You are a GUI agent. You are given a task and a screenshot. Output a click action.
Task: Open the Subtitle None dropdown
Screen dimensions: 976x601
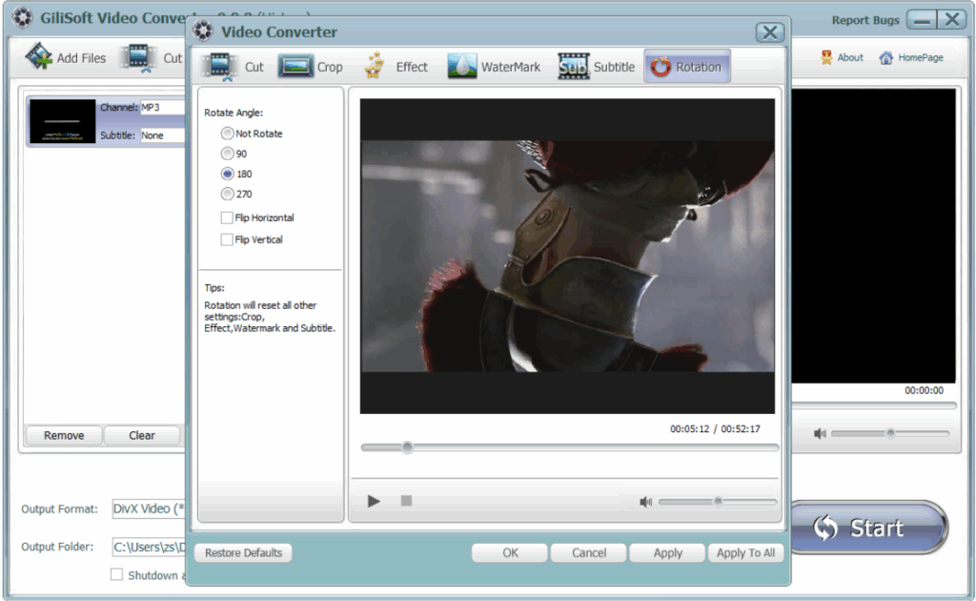pos(162,135)
